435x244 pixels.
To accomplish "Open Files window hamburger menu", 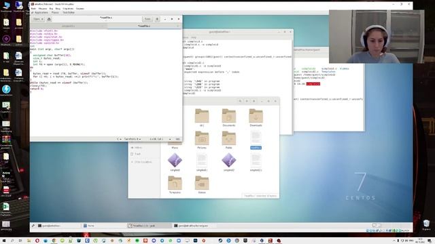I will coord(254,101).
